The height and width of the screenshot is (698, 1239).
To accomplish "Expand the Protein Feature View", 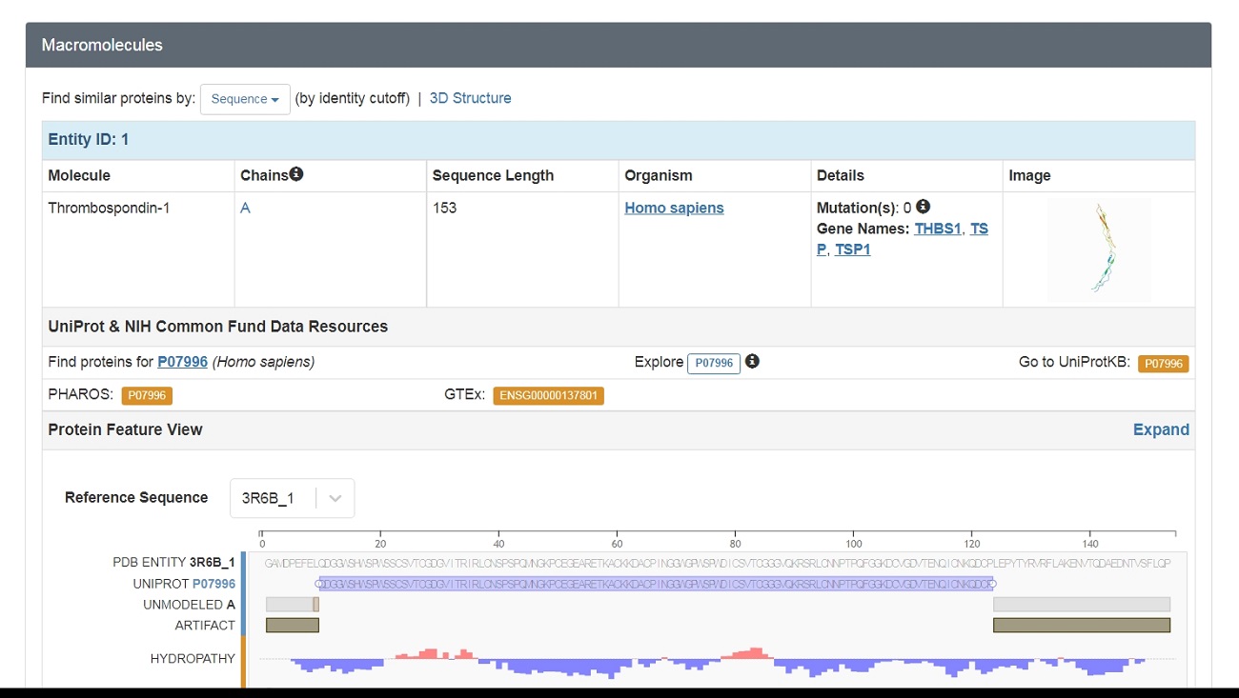I will [1160, 429].
